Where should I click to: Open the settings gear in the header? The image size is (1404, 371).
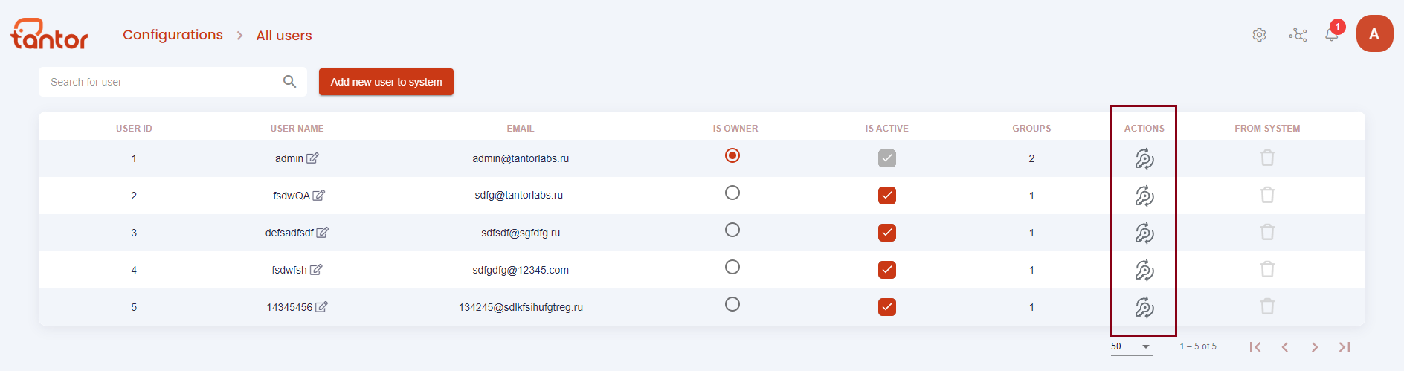pyautogui.click(x=1259, y=35)
